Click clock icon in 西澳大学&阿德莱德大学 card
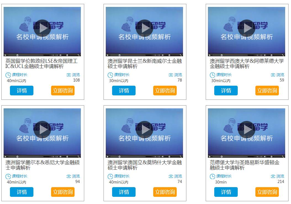The width and height of the screenshot is (291, 204). click(212, 75)
